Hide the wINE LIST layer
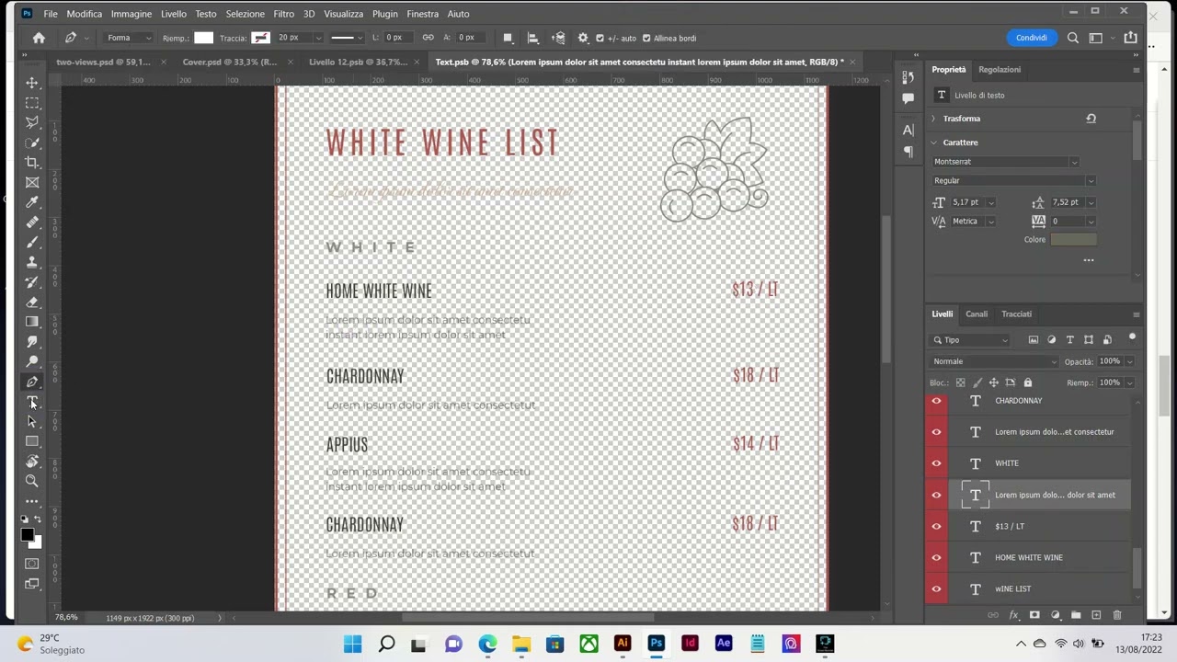This screenshot has width=1177, height=662. click(936, 588)
